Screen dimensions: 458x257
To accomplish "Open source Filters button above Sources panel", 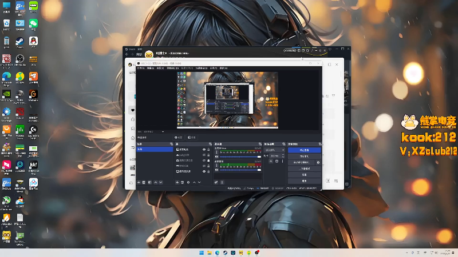I will point(192,137).
